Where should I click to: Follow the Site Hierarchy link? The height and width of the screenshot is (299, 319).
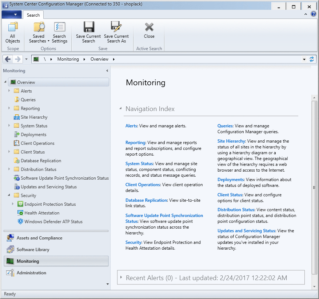pos(231,141)
